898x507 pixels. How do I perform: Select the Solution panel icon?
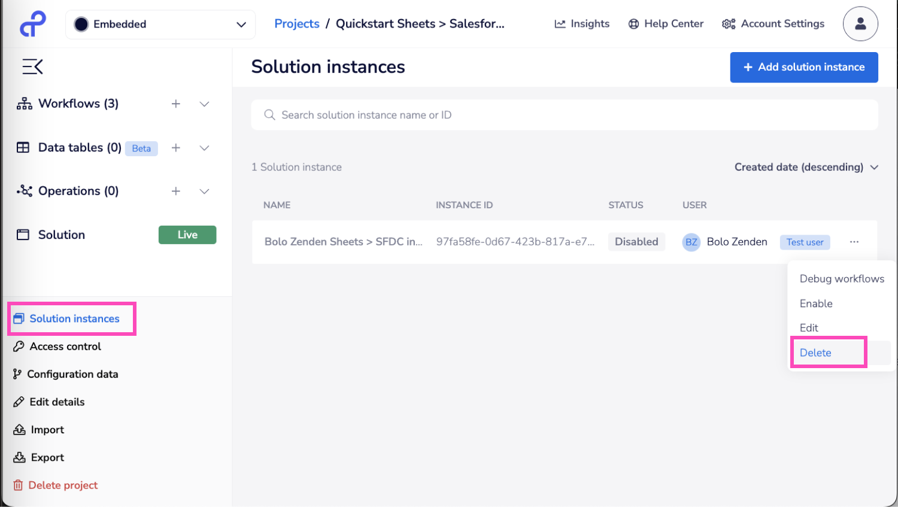pos(23,234)
